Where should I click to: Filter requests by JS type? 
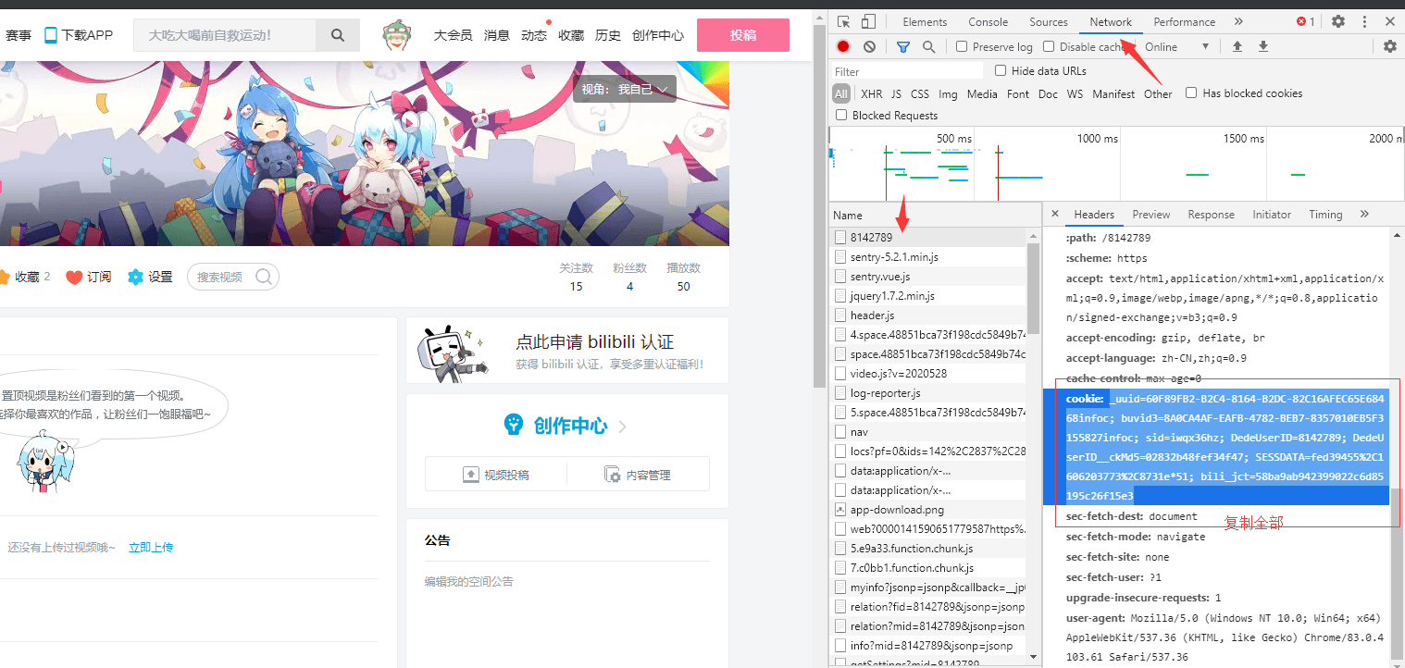(x=896, y=93)
